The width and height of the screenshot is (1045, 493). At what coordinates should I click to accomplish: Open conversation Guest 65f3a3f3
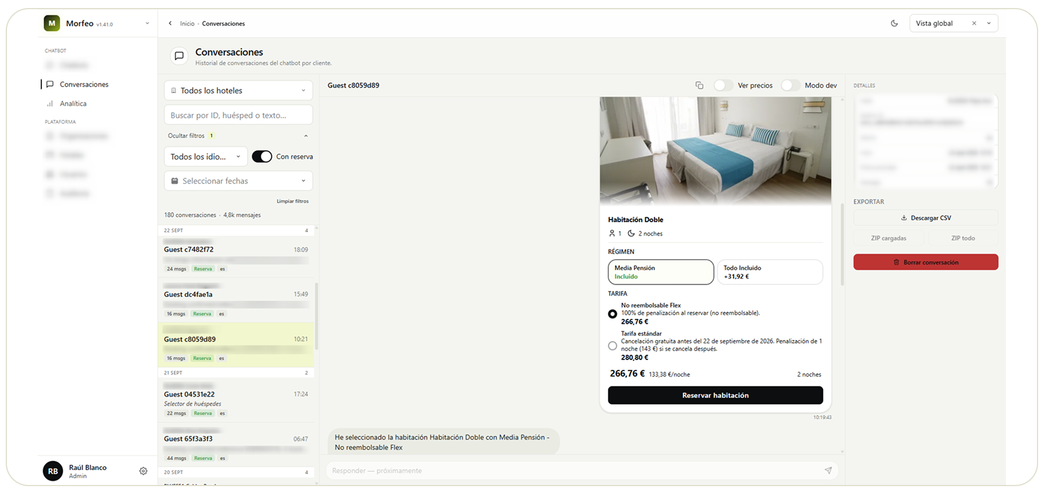[x=236, y=445]
